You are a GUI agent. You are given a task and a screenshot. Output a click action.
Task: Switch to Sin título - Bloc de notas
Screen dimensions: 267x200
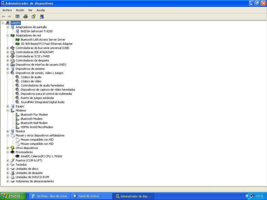tap(50, 196)
